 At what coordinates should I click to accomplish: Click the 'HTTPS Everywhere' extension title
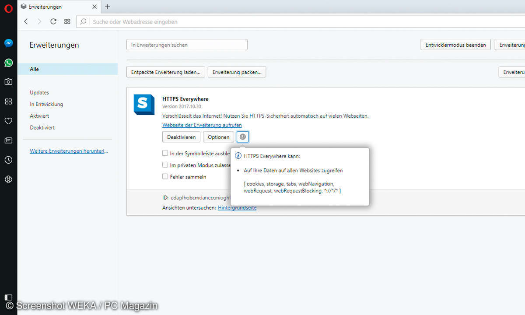pyautogui.click(x=185, y=99)
